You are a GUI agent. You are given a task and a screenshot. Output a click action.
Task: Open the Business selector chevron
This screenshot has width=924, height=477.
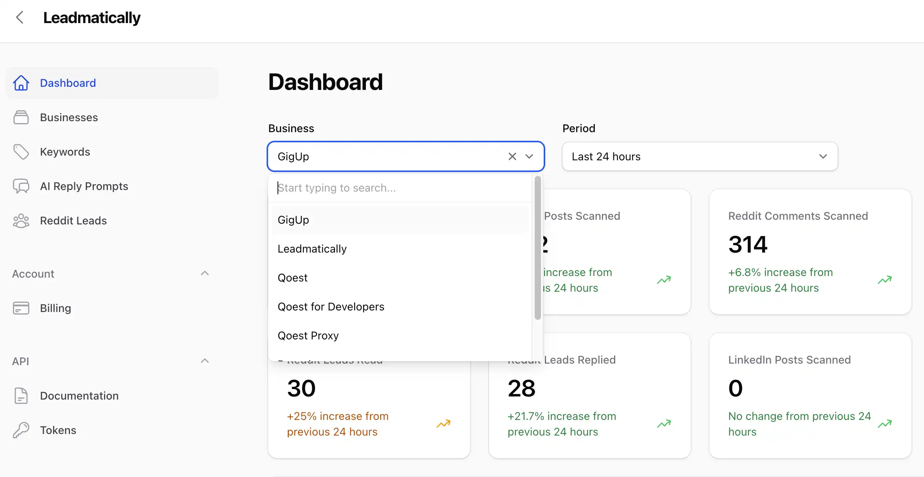[529, 156]
